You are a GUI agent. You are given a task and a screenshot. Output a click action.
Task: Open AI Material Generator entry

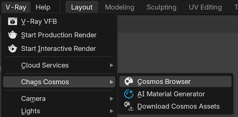pyautogui.click(x=175, y=94)
